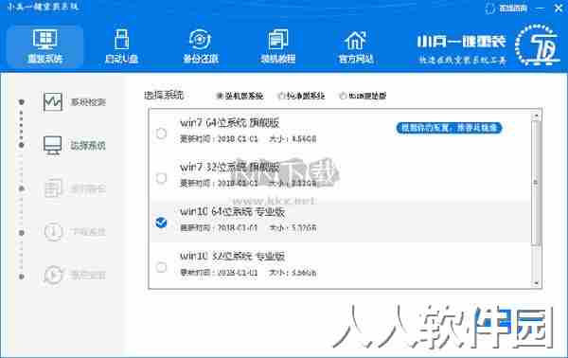Click the greyed download system step icon
The image size is (568, 358).
(x=53, y=231)
